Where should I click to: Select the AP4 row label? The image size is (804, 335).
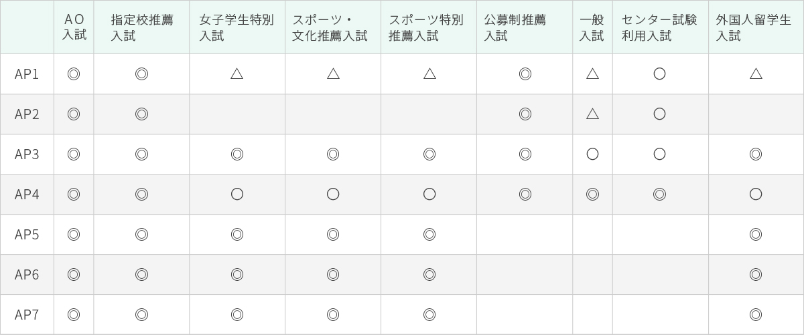click(27, 195)
